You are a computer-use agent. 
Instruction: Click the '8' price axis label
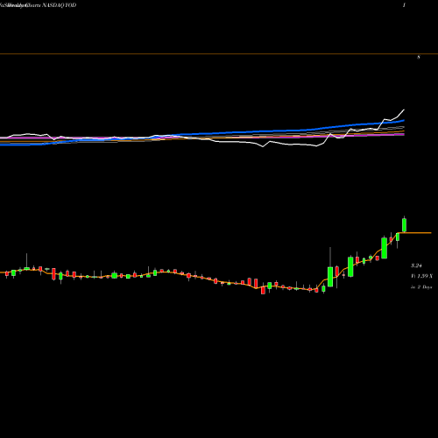tap(419, 57)
